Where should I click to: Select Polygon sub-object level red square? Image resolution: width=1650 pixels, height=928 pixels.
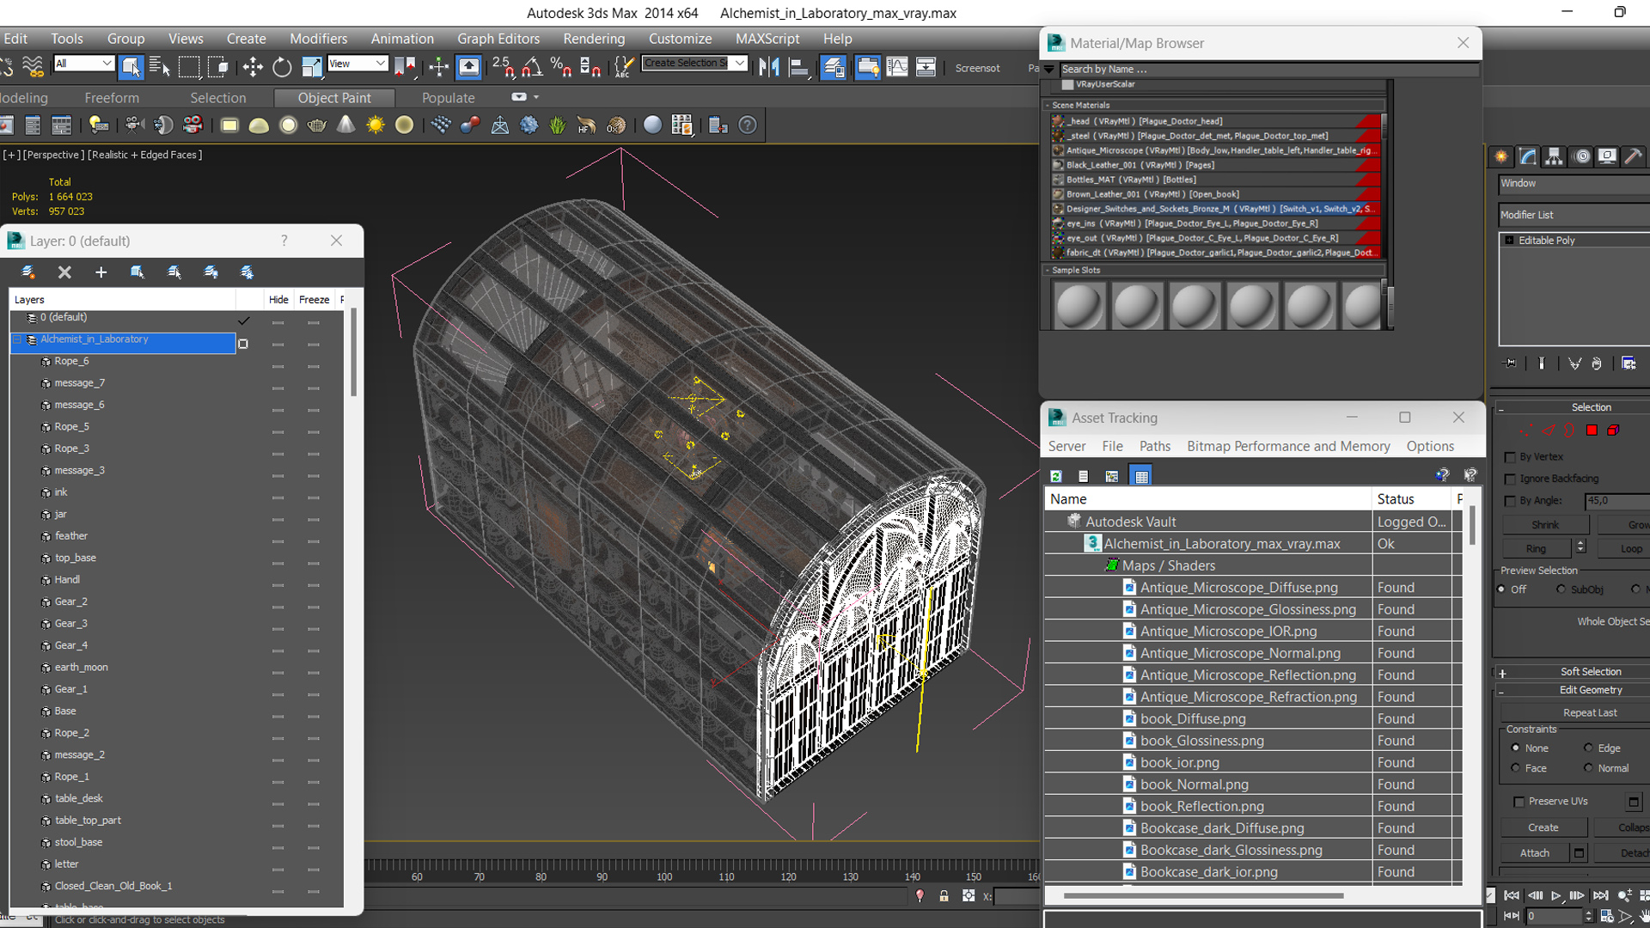[x=1592, y=430]
